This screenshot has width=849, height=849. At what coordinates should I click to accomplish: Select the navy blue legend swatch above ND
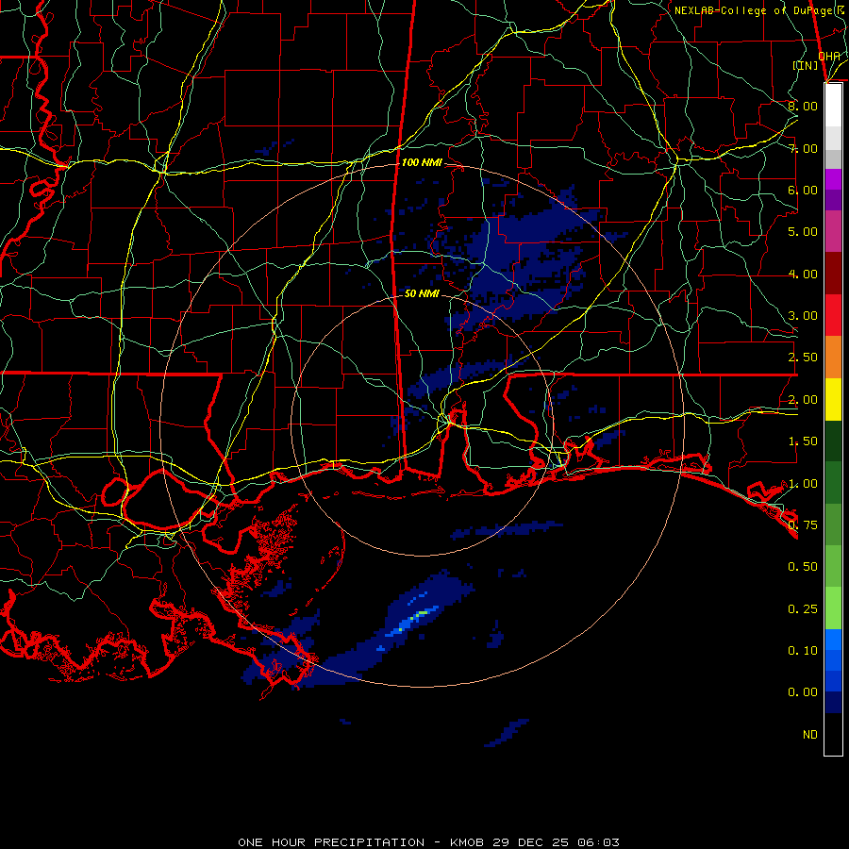[x=833, y=703]
